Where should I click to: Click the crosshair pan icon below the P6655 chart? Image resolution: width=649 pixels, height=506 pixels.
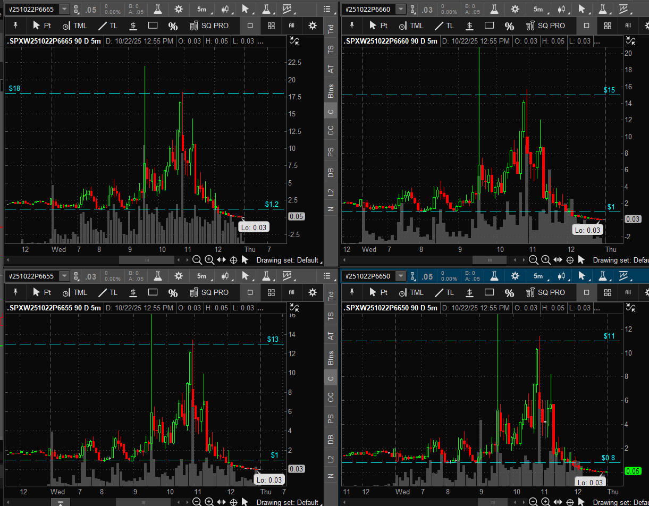[233, 502]
